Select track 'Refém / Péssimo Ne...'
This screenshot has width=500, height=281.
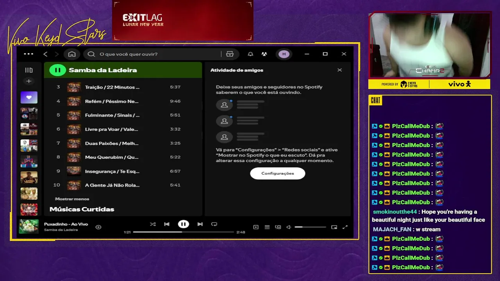pos(112,101)
